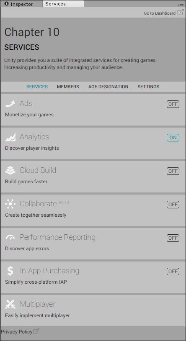Open the panel options dropdown menu

click(x=181, y=5)
